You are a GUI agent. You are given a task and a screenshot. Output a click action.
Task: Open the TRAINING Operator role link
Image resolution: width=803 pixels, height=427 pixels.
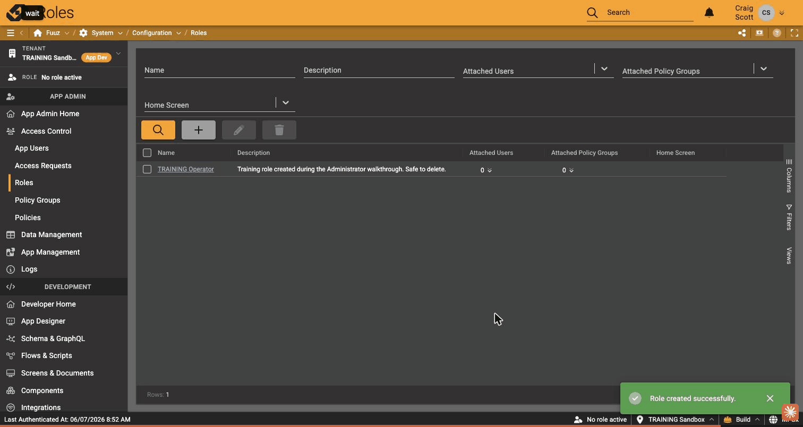point(186,169)
